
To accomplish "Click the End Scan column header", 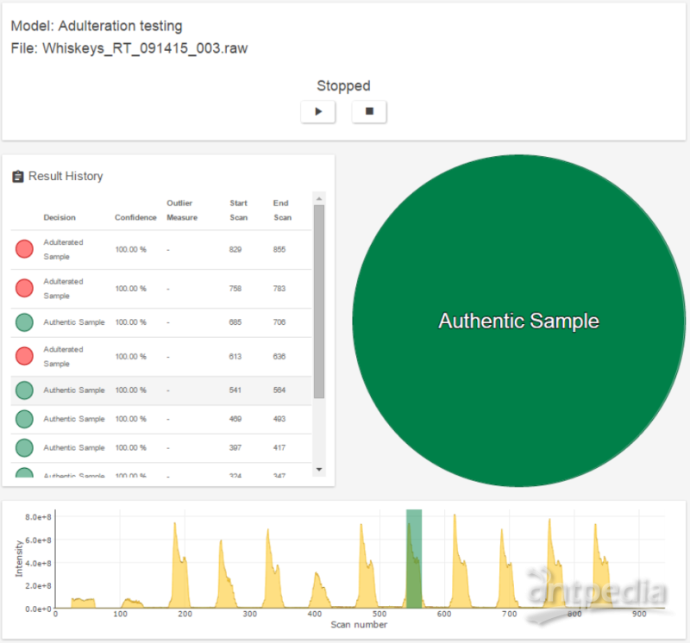I will click(282, 210).
